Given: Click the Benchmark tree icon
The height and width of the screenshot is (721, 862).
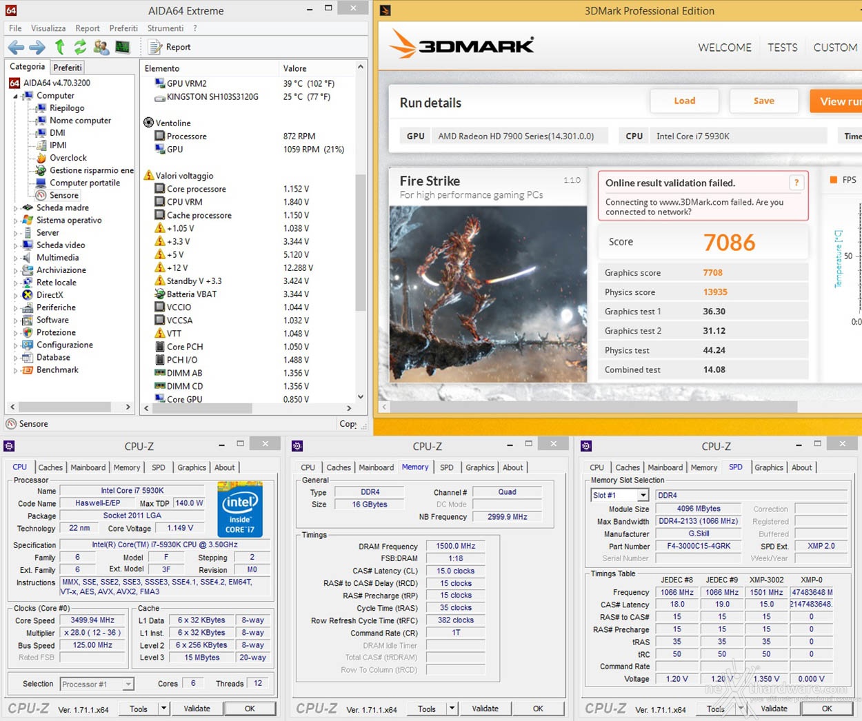Looking at the screenshot, I should click(x=28, y=370).
